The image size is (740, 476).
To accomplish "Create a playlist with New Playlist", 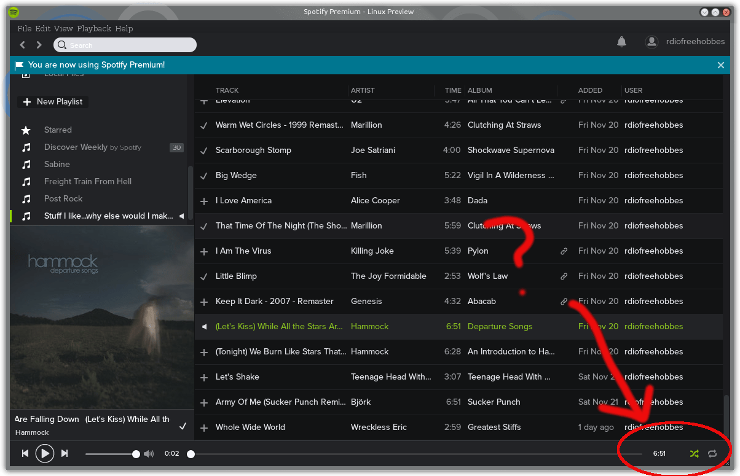I will (53, 101).
